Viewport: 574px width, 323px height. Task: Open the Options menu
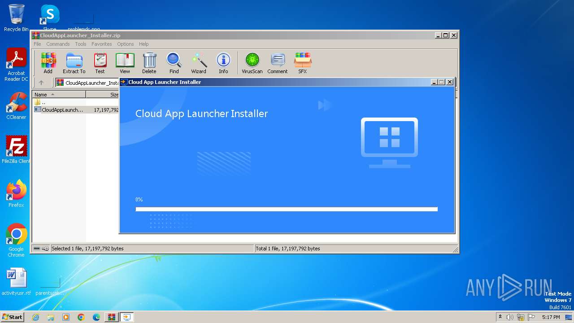(x=126, y=44)
